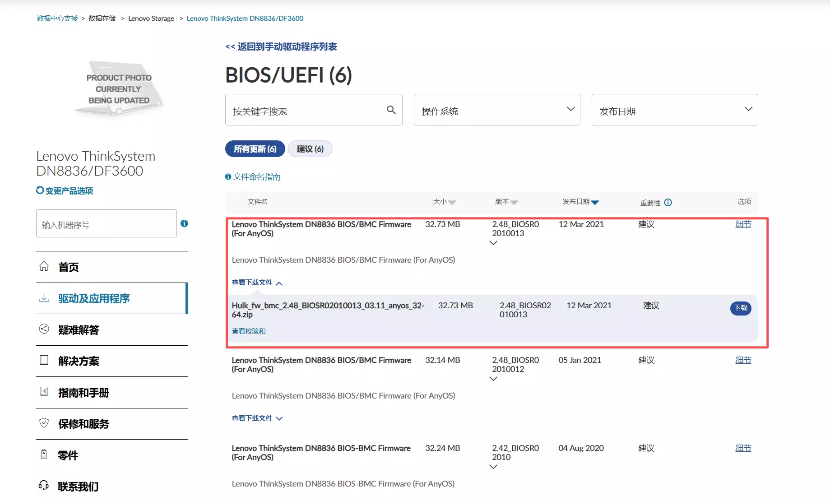Switch to the Recommended (6) tab

(x=310, y=149)
